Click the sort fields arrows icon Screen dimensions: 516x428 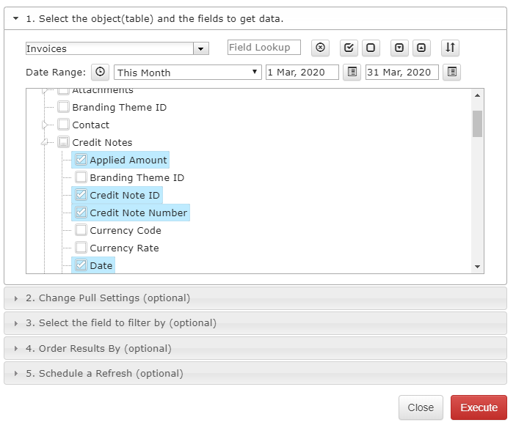tap(450, 48)
